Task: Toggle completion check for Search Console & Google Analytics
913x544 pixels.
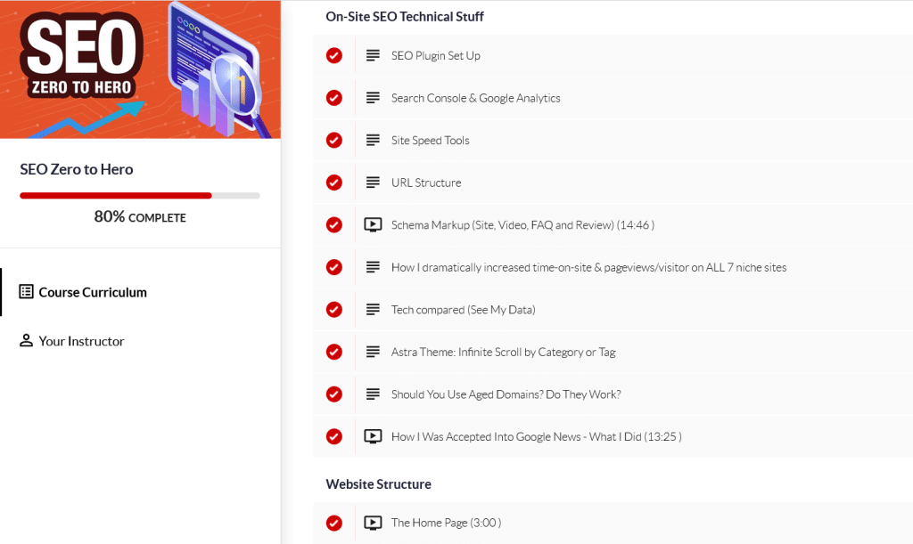Action: pyautogui.click(x=334, y=98)
